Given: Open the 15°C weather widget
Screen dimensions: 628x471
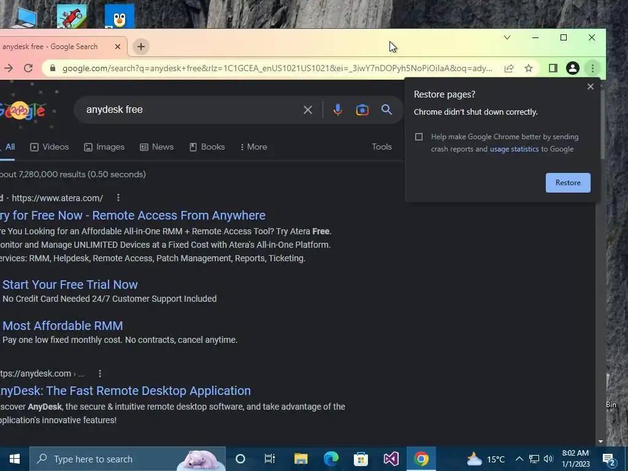Looking at the screenshot, I should (x=486, y=459).
